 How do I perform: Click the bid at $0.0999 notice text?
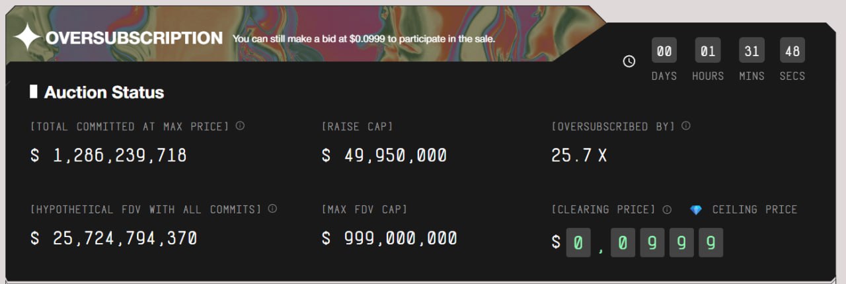click(x=364, y=38)
